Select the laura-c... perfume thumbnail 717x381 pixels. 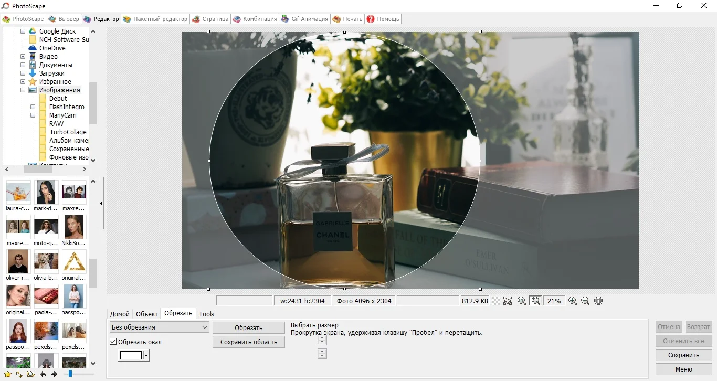point(18,192)
